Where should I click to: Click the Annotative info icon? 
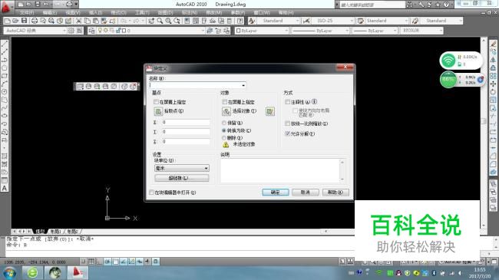click(x=315, y=102)
